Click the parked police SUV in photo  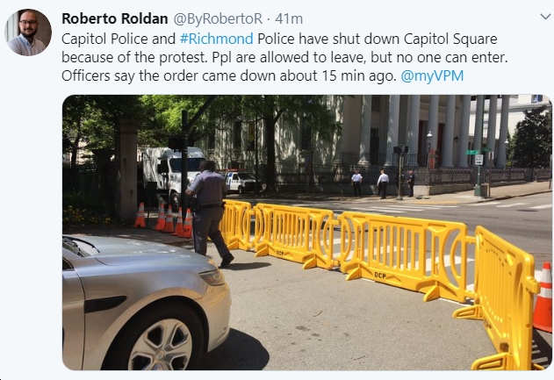(242, 182)
